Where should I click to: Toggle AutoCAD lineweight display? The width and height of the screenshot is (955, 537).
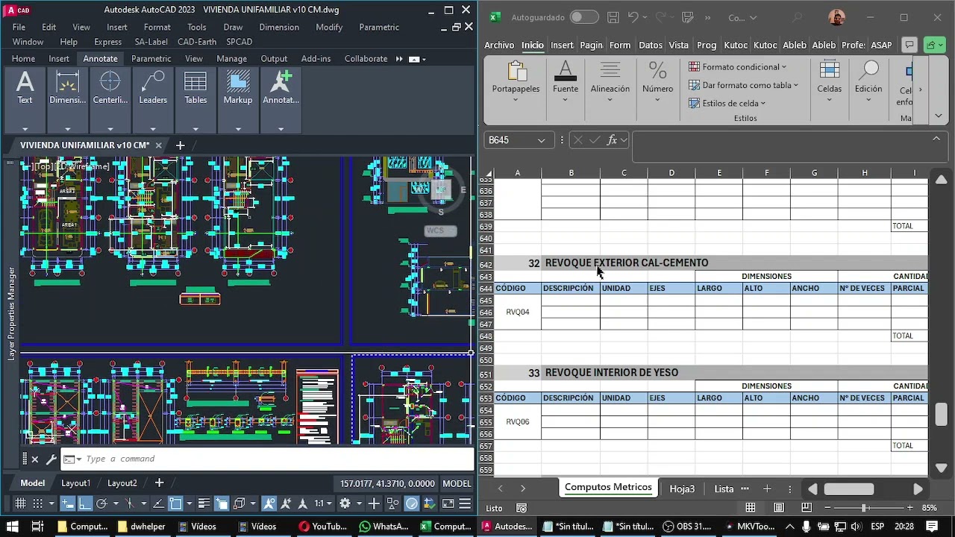coord(204,504)
